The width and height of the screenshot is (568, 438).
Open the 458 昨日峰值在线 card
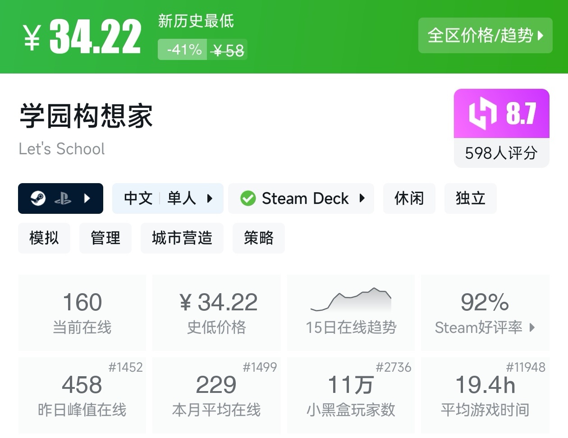pyautogui.click(x=82, y=395)
